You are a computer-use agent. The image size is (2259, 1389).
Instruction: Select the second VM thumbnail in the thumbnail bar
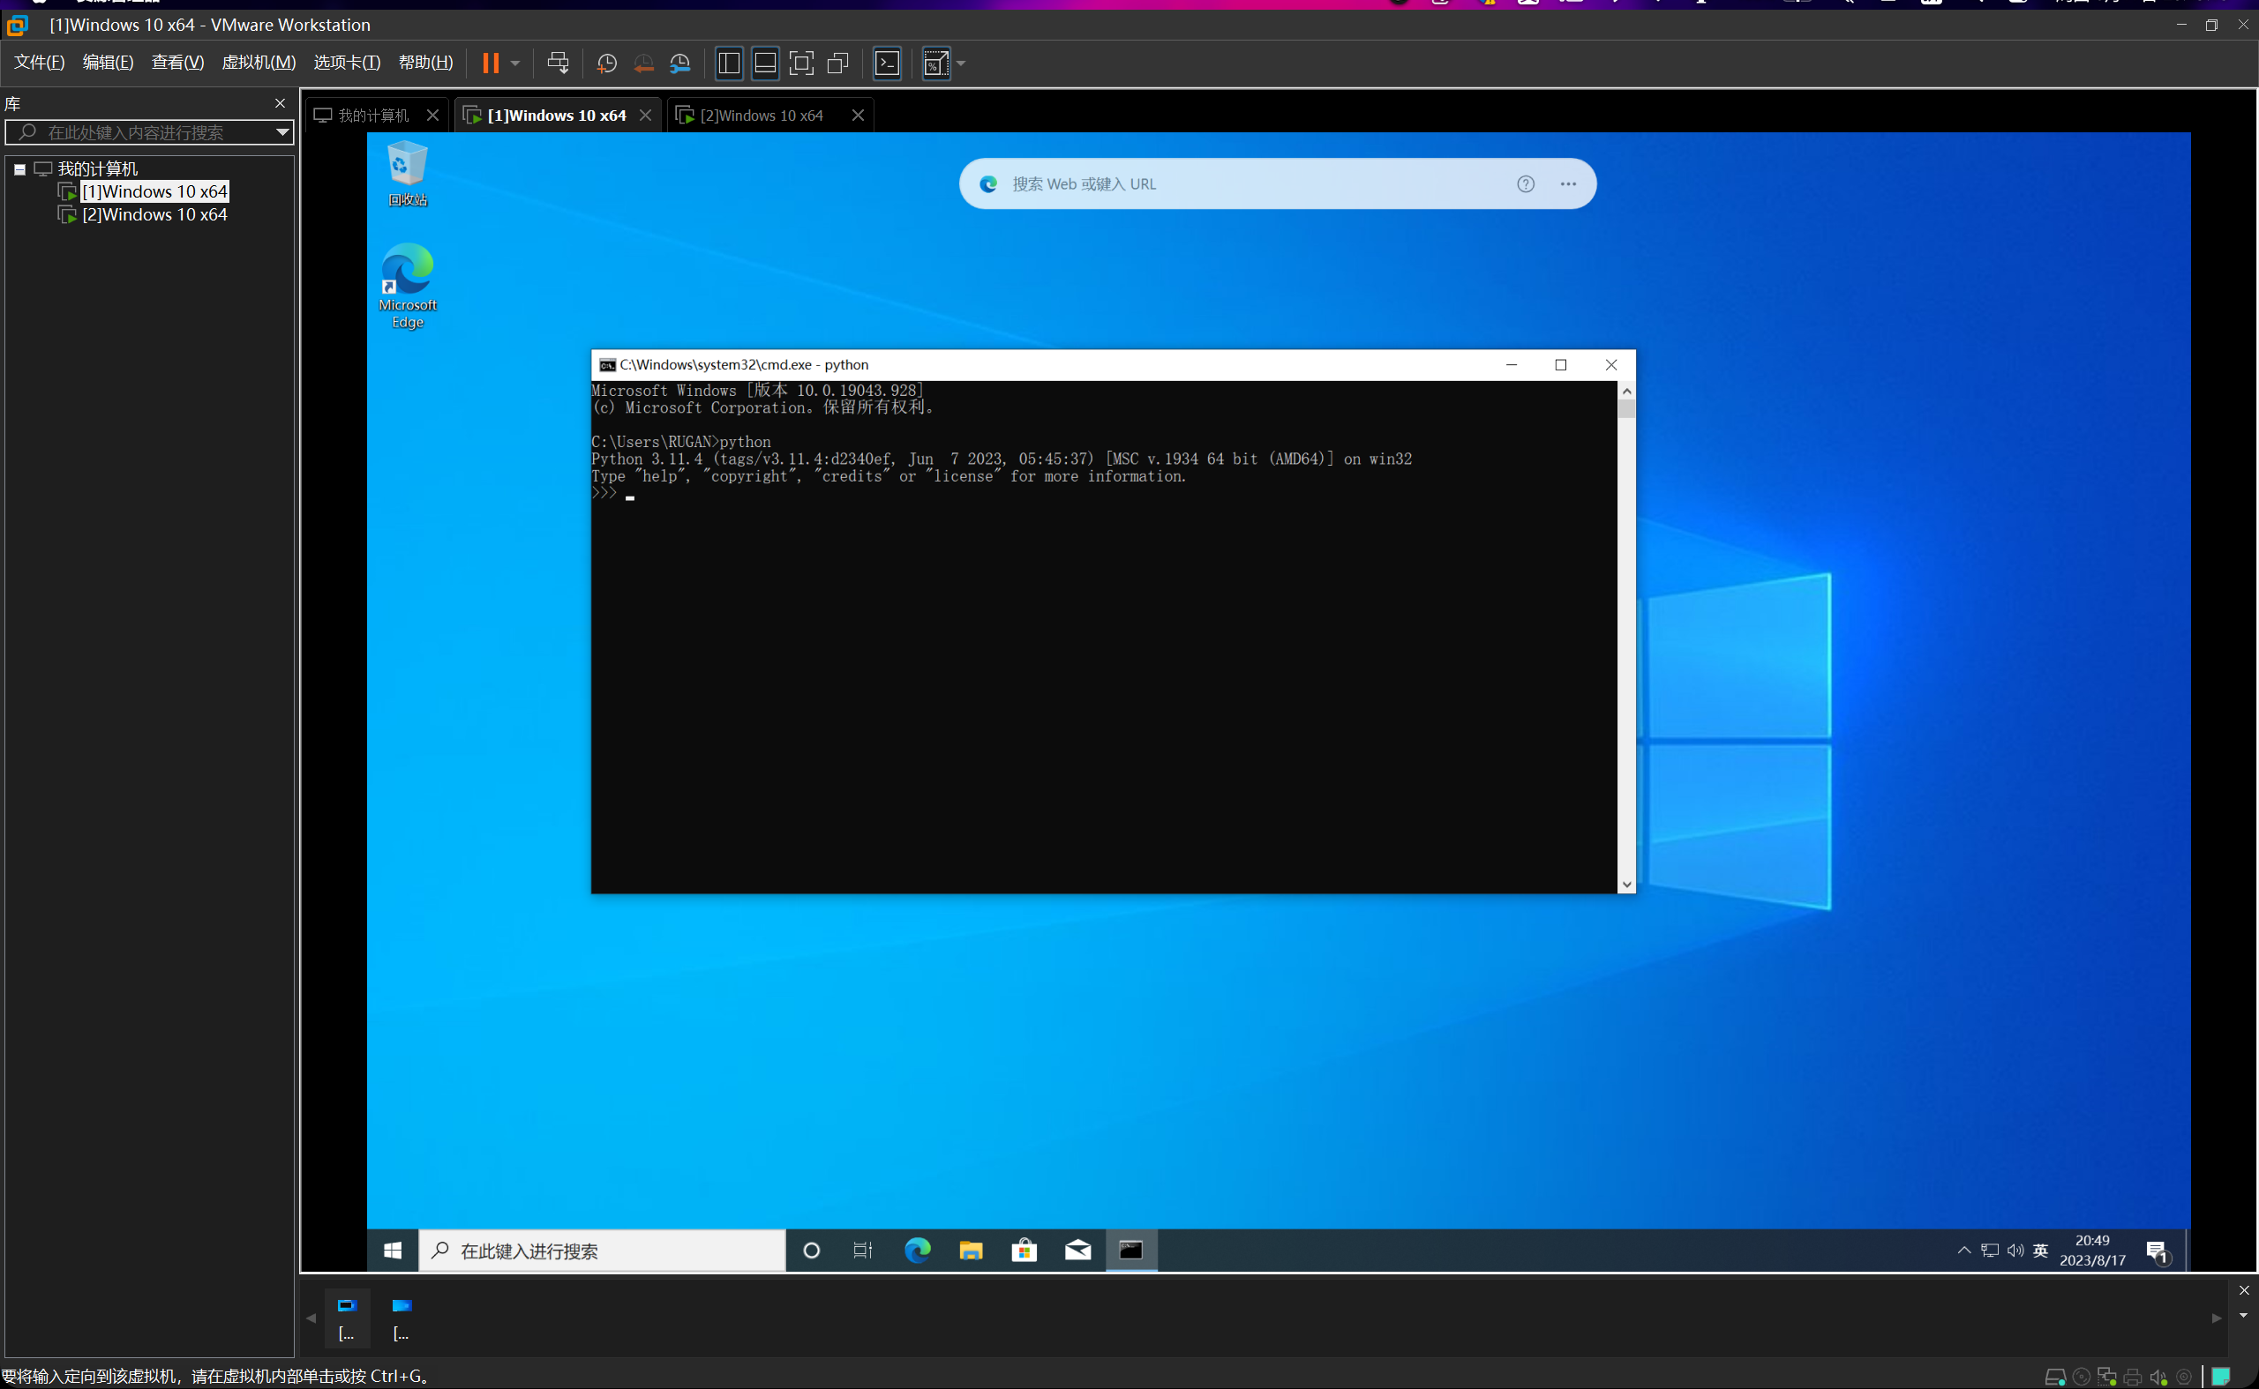[x=402, y=1318]
